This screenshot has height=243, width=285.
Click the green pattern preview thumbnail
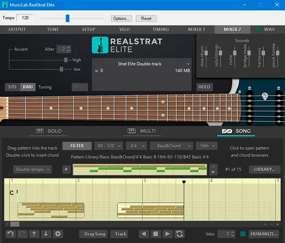click(140, 169)
